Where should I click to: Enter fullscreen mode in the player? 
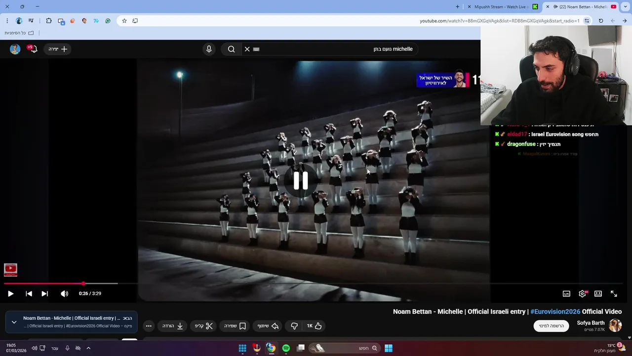pyautogui.click(x=614, y=294)
